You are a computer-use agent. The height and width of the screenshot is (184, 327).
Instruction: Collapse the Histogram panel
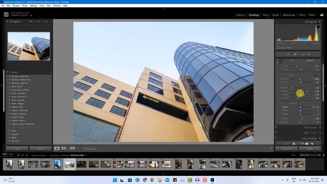tap(320, 21)
